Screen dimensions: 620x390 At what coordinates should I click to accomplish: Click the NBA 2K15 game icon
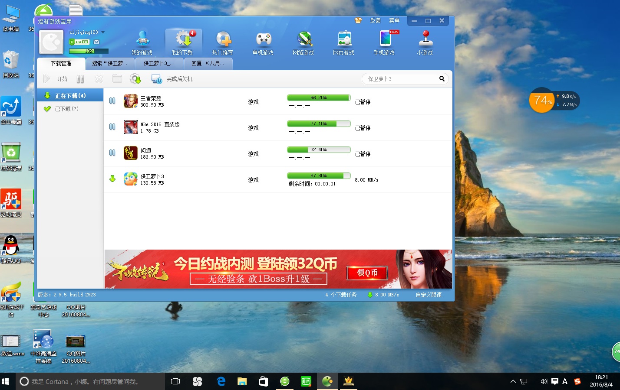pos(130,127)
